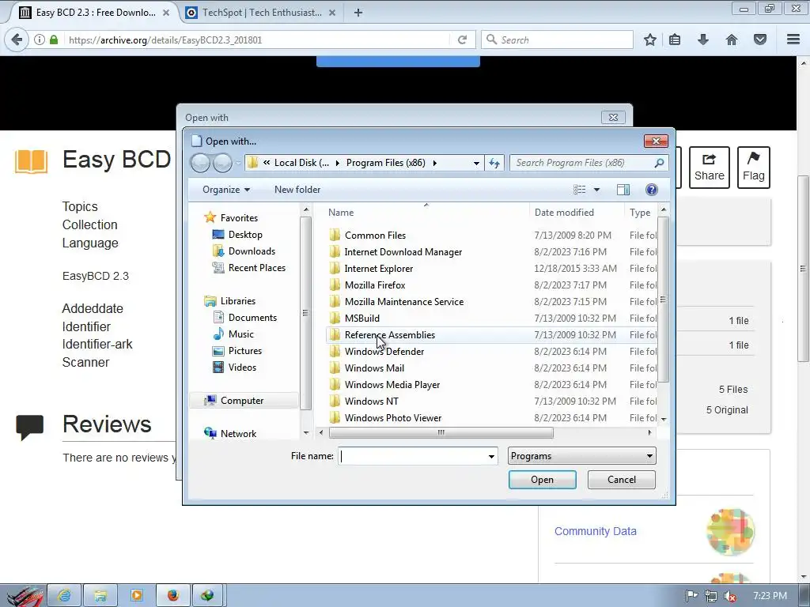Switch to the TechSpot tab
This screenshot has height=607, width=810.
(260, 13)
